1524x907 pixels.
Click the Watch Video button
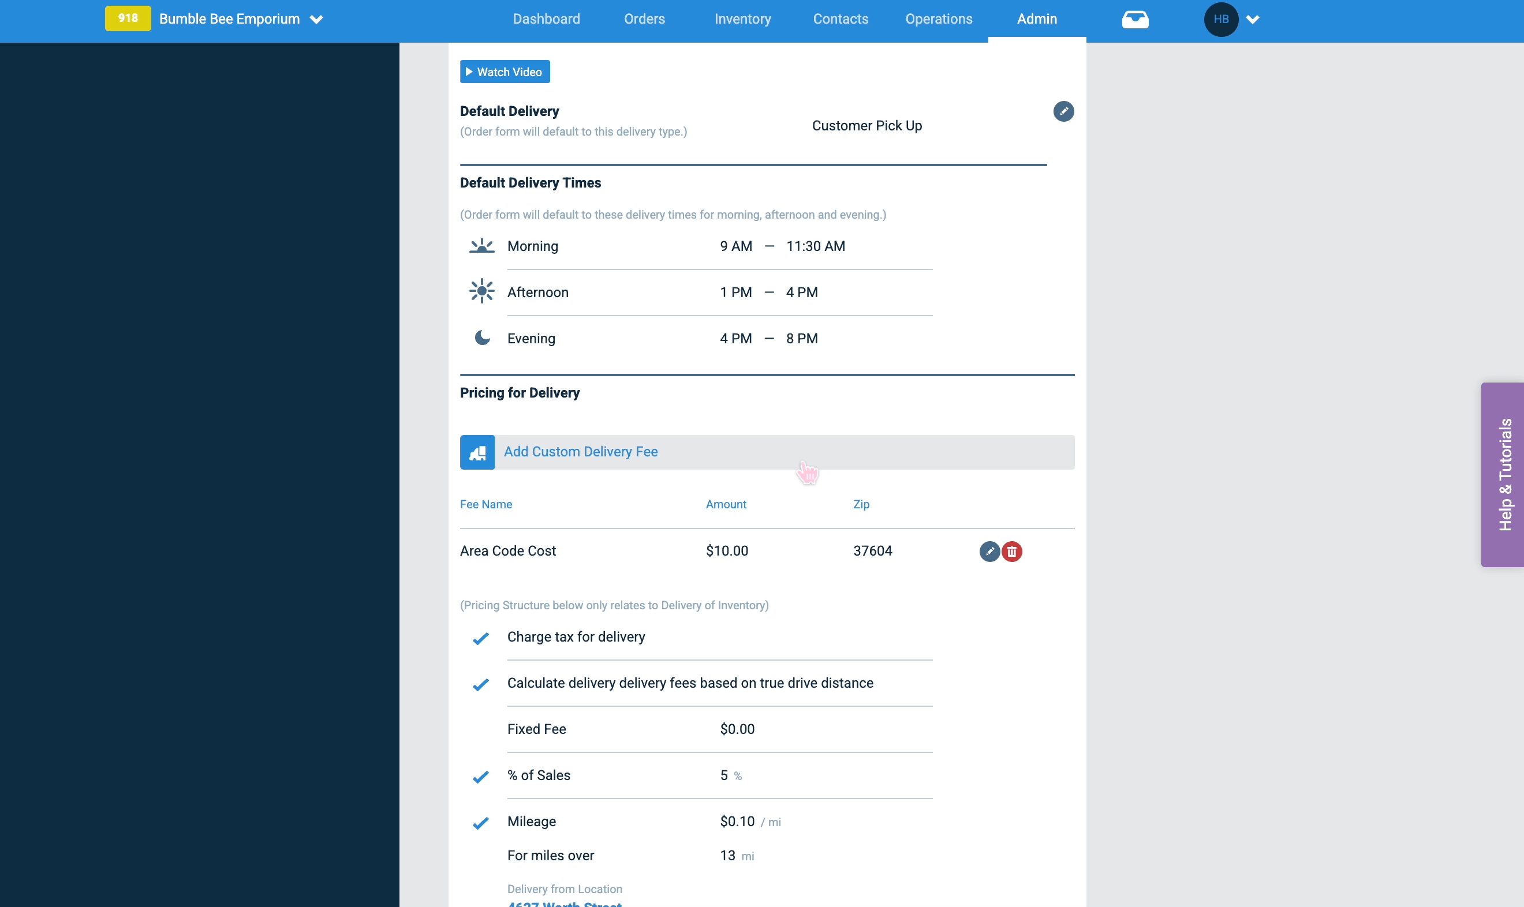505,72
